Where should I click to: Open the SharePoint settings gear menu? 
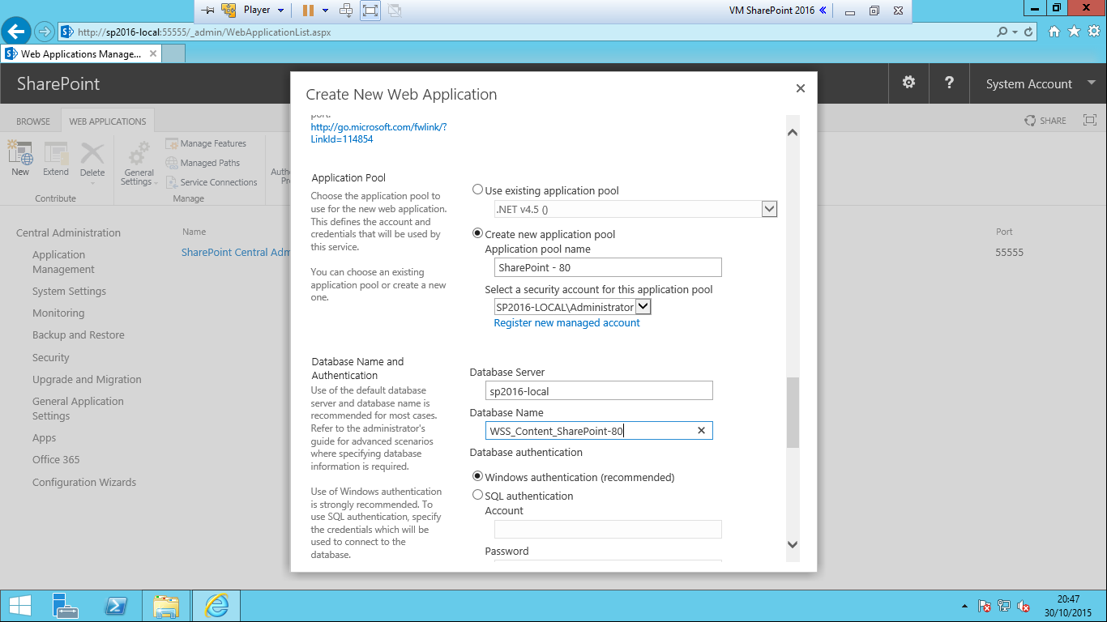pyautogui.click(x=908, y=83)
